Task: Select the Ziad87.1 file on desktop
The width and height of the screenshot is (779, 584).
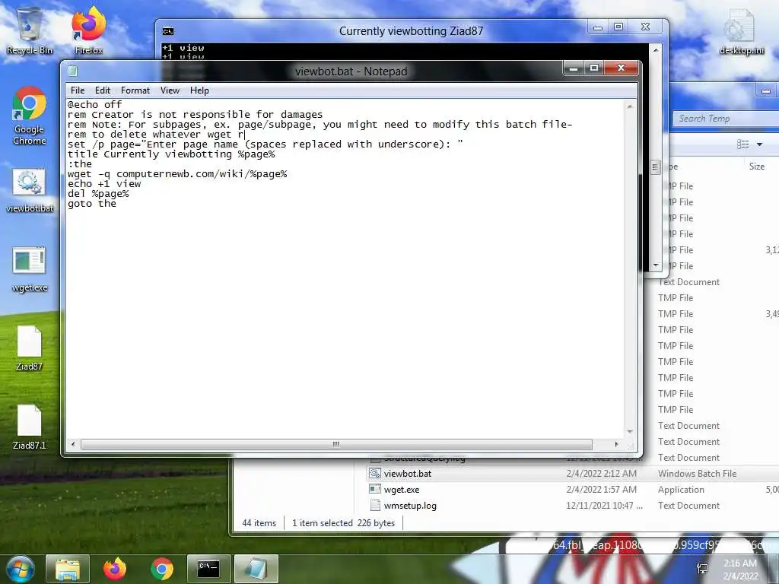Action: coord(30,427)
